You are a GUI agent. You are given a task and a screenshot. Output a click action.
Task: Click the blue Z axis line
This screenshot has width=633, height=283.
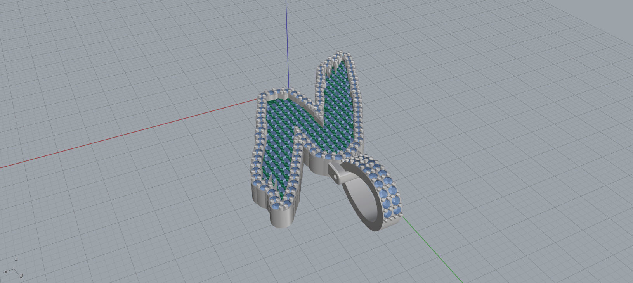(287, 45)
